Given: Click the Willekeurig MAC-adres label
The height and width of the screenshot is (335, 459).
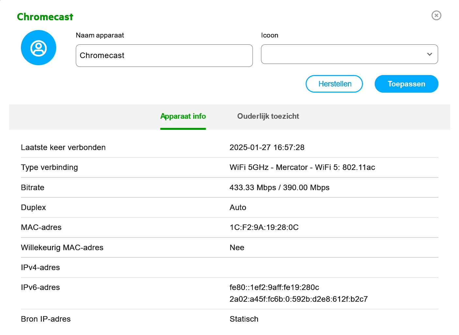Looking at the screenshot, I should point(62,248).
